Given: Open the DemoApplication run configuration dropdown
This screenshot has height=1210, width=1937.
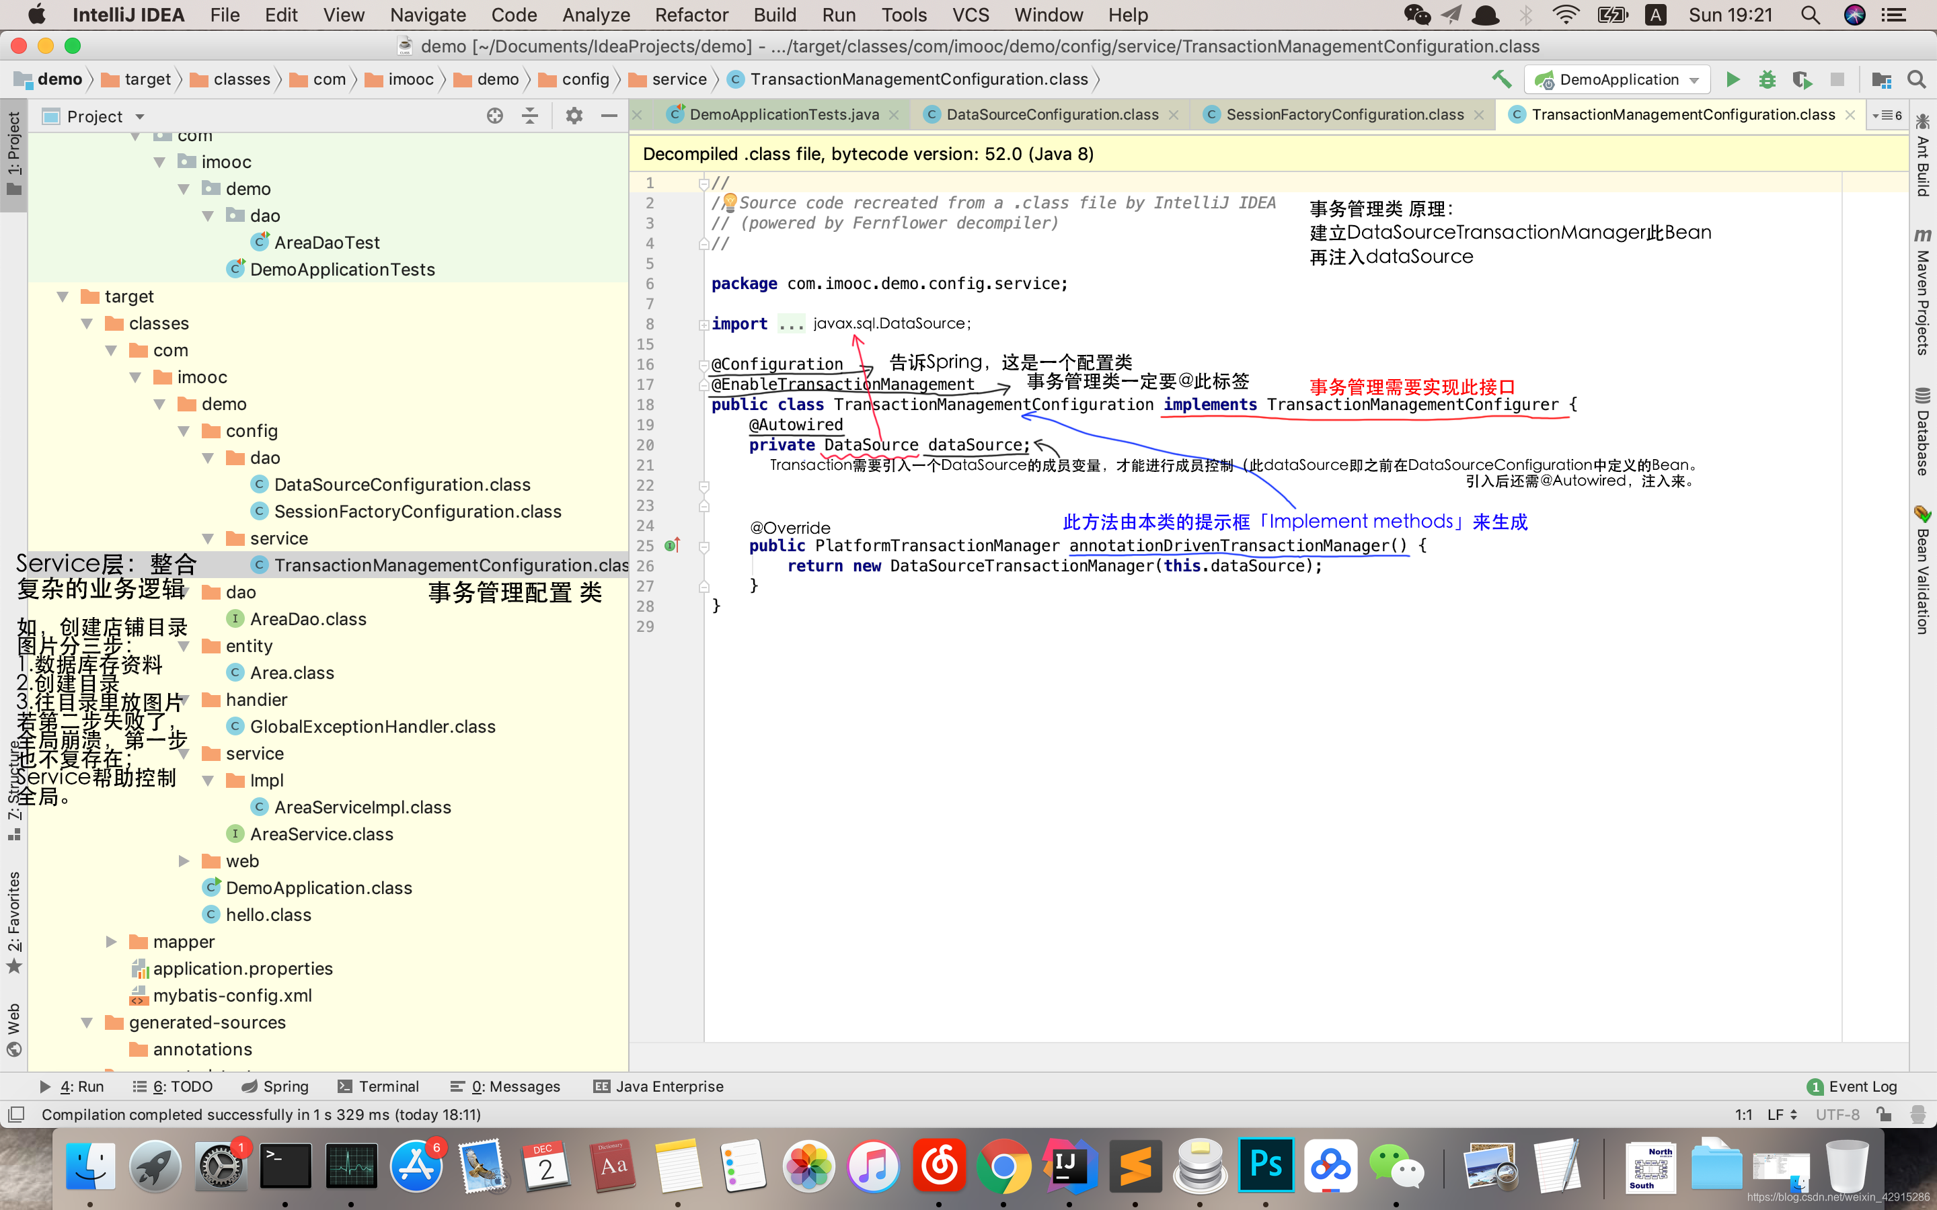Looking at the screenshot, I should coord(1618,79).
